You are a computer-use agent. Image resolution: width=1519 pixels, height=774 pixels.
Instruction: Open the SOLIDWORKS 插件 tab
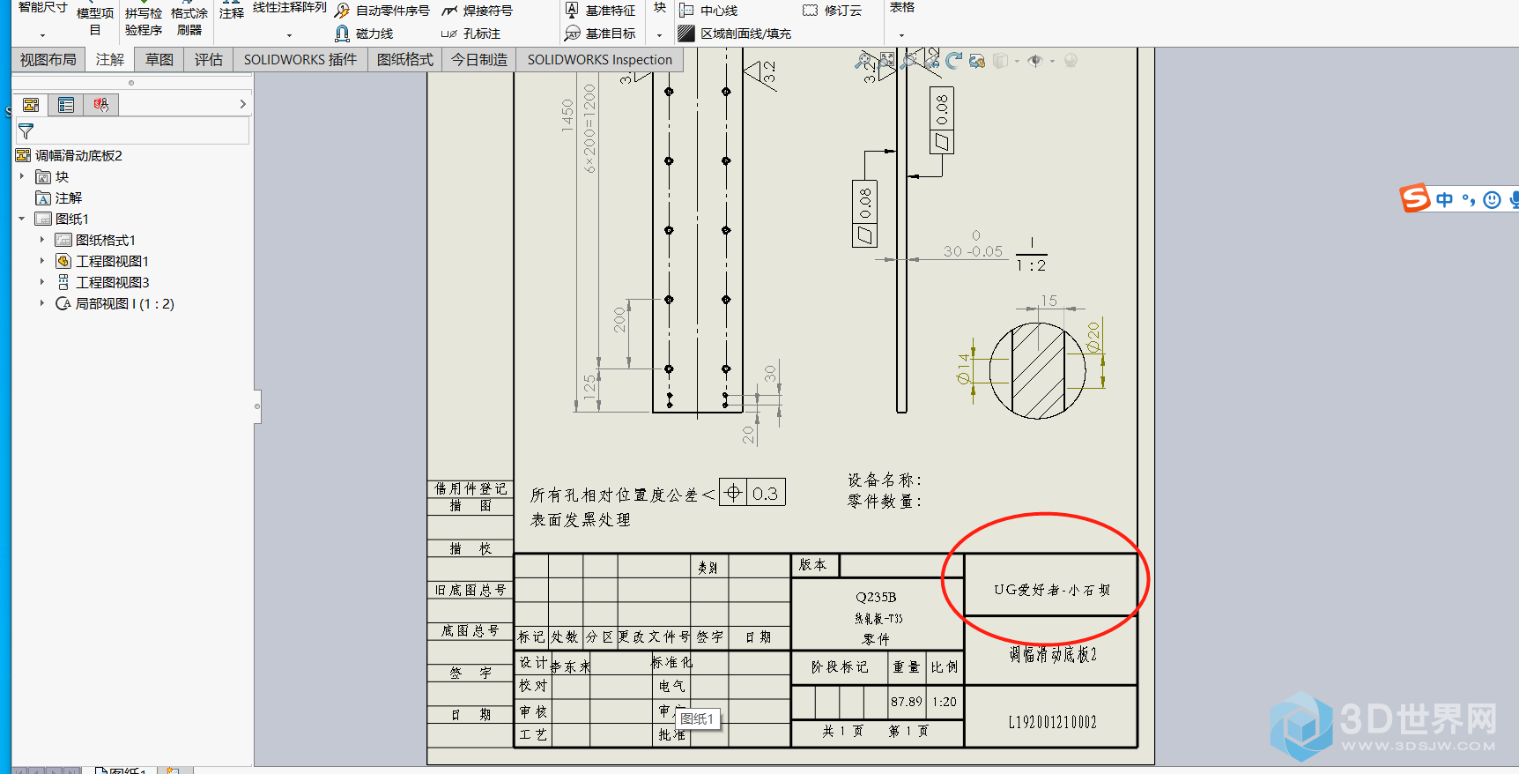coord(300,60)
